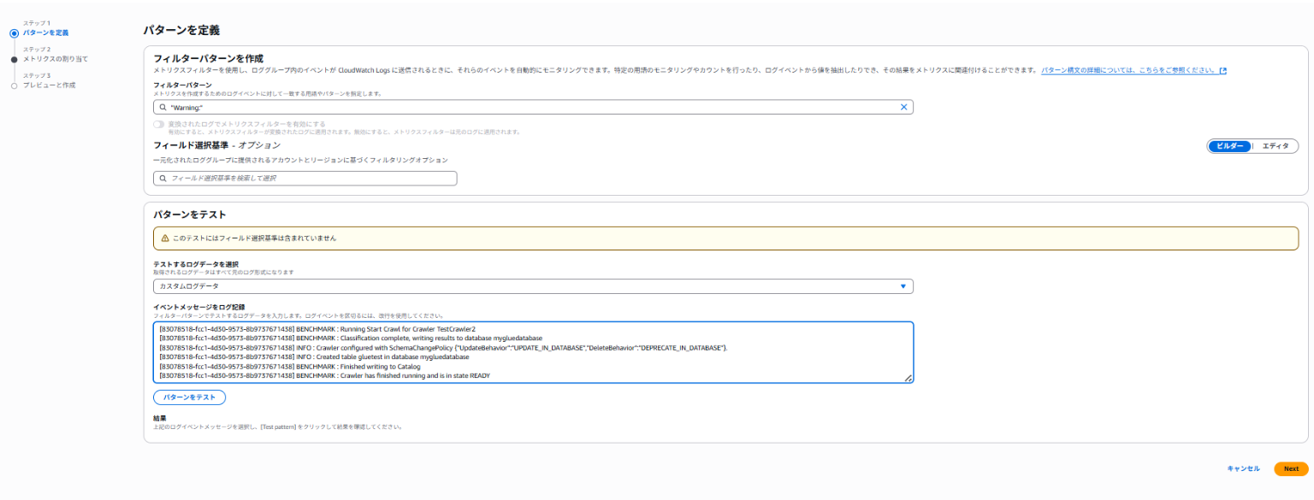Click the search icon in filter pattern field
This screenshot has width=1314, height=500.
click(162, 108)
